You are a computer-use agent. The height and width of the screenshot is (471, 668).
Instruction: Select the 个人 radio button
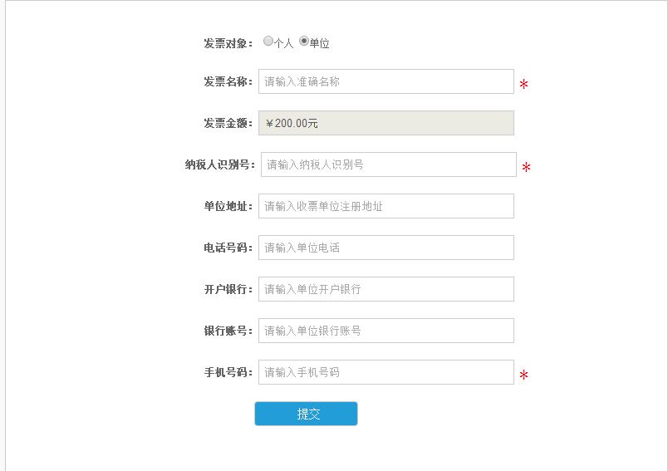pyautogui.click(x=268, y=41)
